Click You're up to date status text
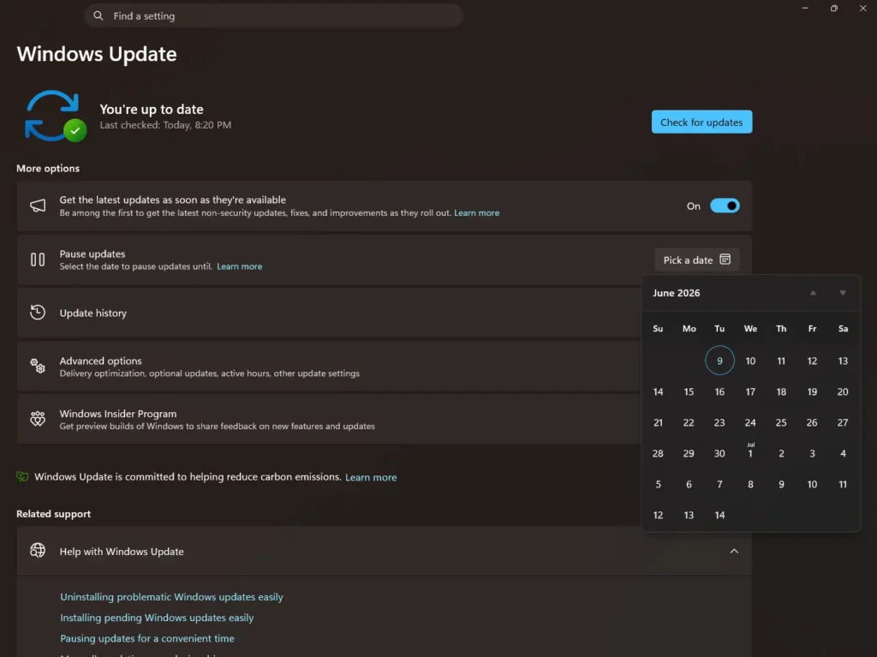Viewport: 877px width, 657px height. coord(152,109)
